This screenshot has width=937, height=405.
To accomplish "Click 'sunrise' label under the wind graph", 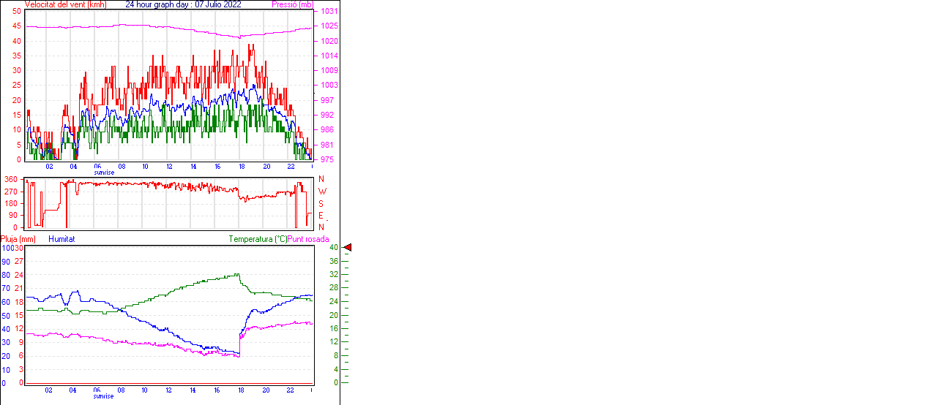I will click(103, 173).
